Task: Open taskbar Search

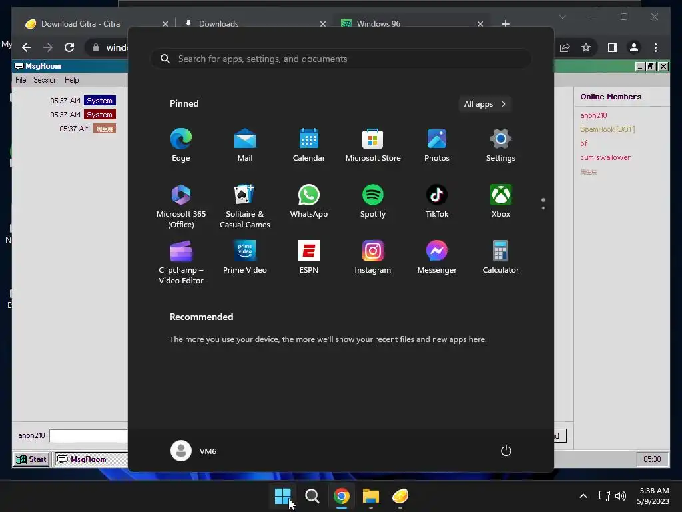Action: 312,495
